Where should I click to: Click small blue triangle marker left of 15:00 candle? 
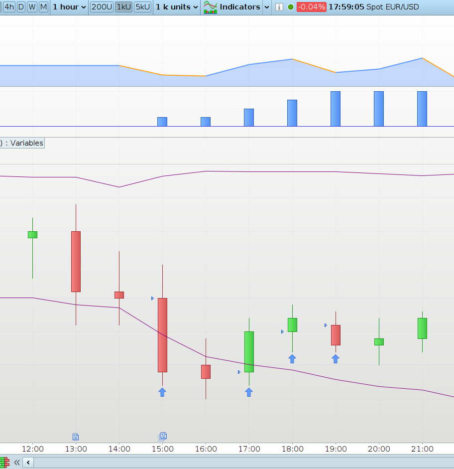click(x=152, y=298)
